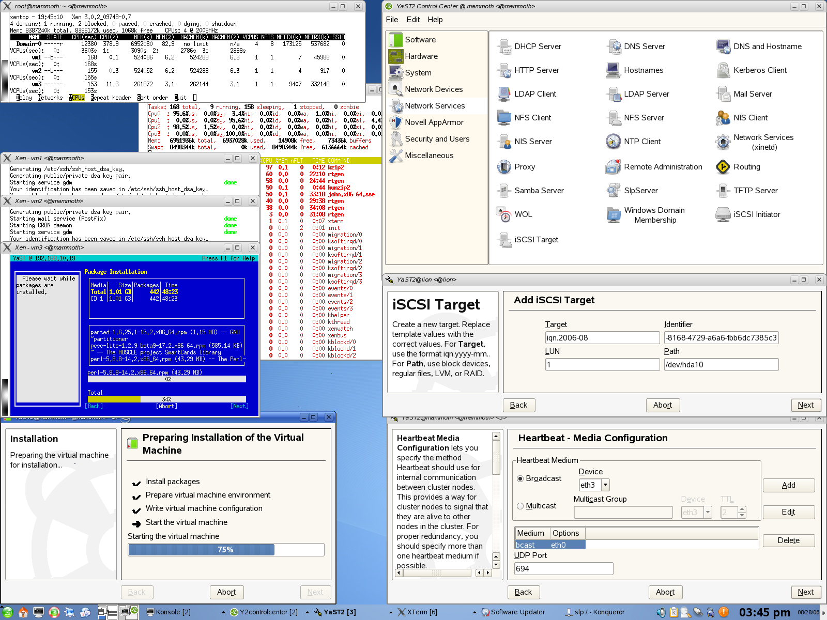Select the Broadcast radio button

tap(520, 478)
